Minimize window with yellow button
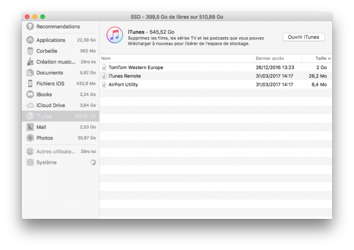 pyautogui.click(x=35, y=16)
